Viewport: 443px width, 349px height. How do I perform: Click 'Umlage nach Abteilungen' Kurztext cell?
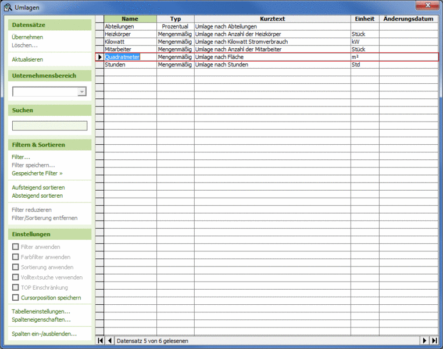[272, 27]
